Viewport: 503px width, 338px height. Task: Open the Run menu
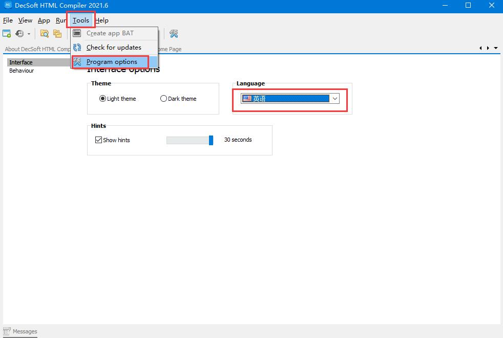[60, 20]
